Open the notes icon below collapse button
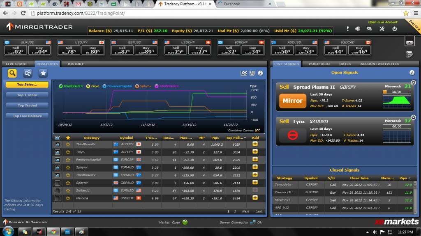Viewport: 421px width, 236px height. (409, 54)
